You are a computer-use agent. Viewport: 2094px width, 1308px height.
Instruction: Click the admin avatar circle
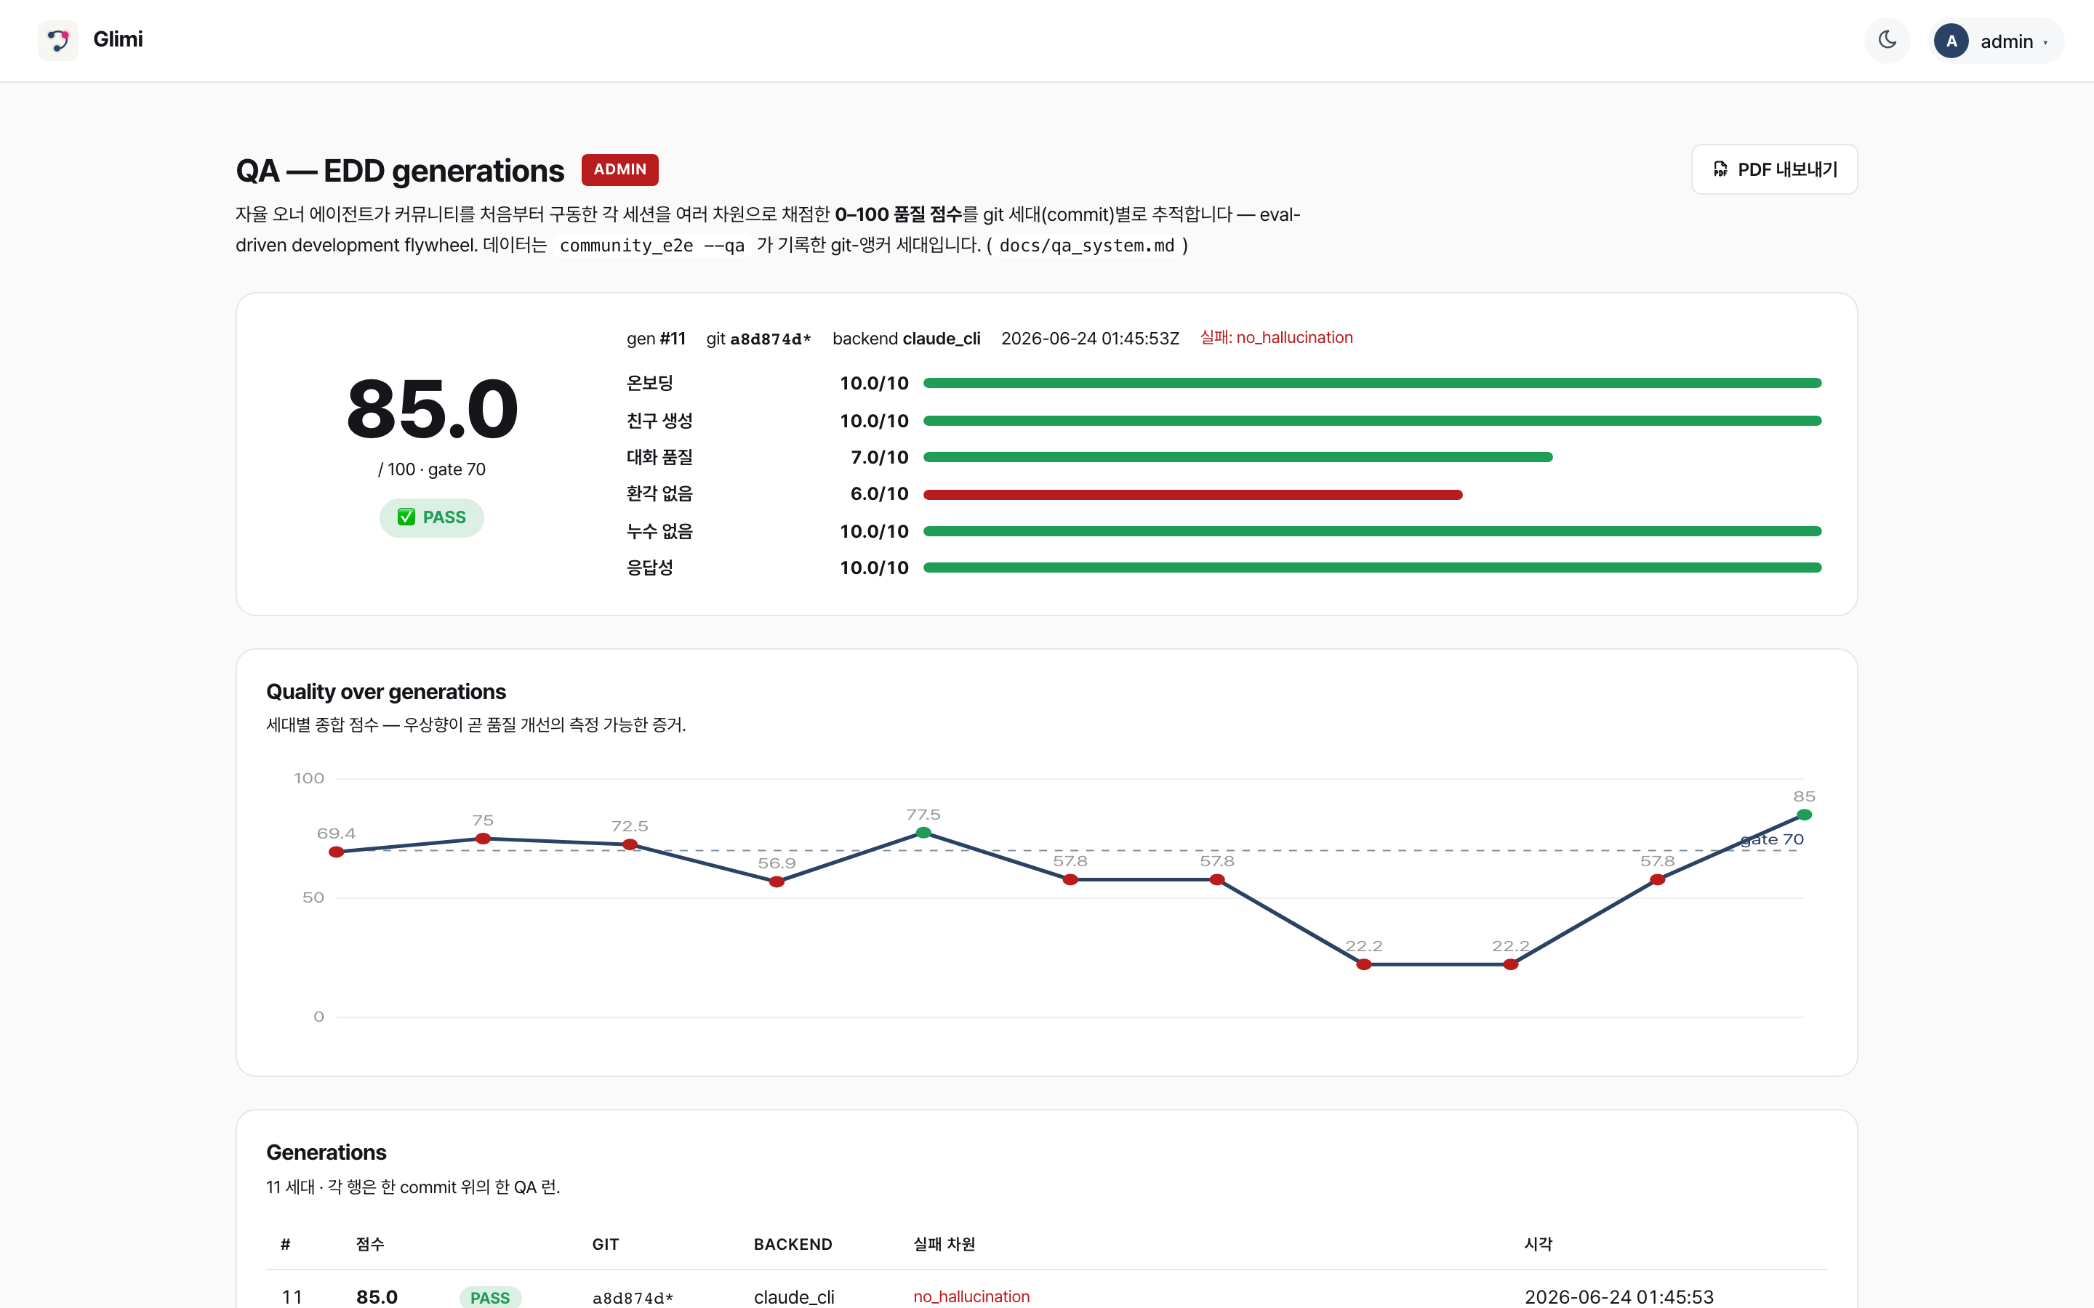click(x=1951, y=41)
